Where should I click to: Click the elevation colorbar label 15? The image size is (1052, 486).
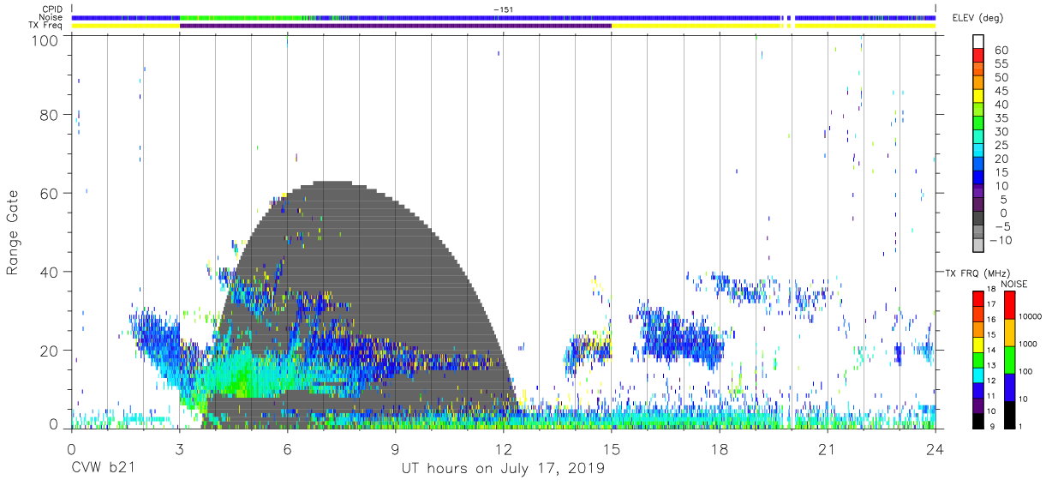coord(1001,172)
